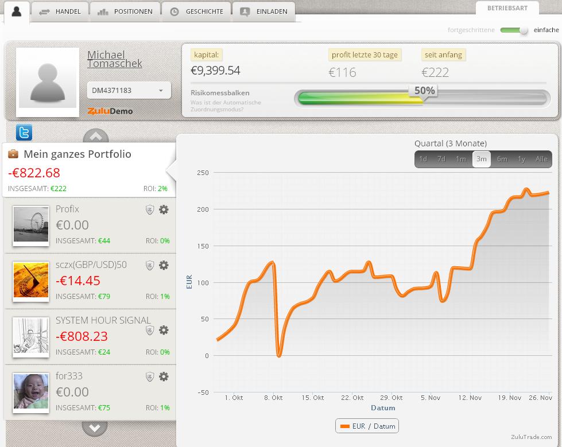The height and width of the screenshot is (447, 562).
Task: Open settings gear for SYSTEM HOUR SIGNAL
Action: tap(164, 330)
